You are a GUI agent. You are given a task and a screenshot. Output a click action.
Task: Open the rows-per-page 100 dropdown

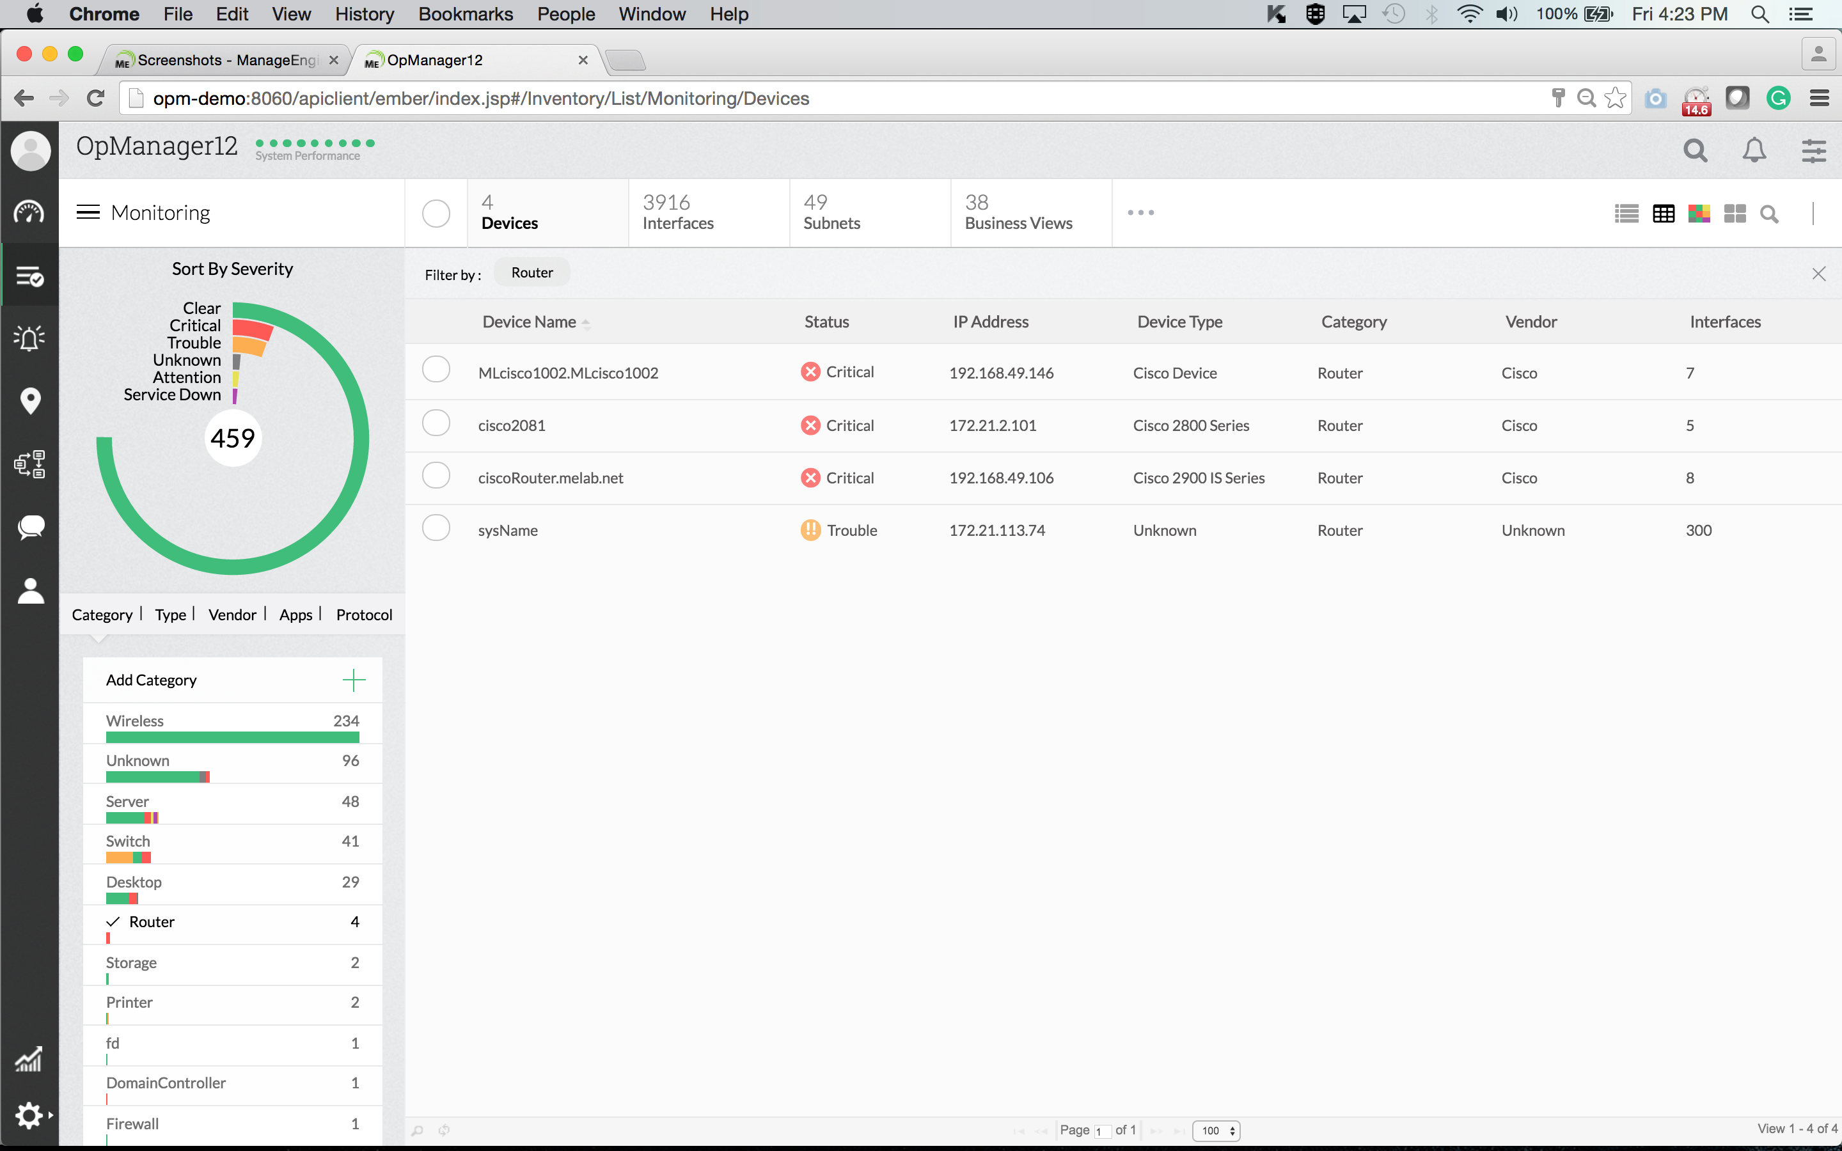[x=1216, y=1131]
